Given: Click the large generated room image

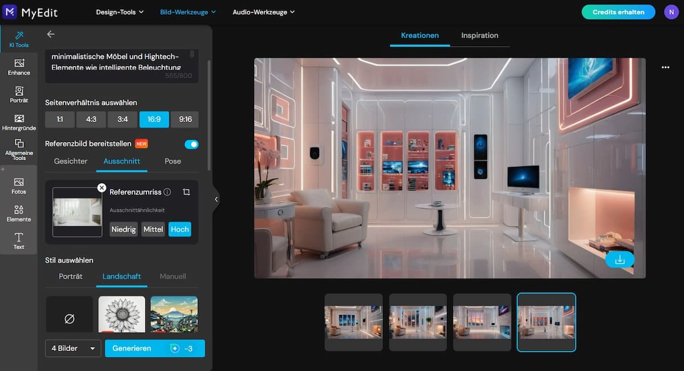Looking at the screenshot, I should click(450, 168).
